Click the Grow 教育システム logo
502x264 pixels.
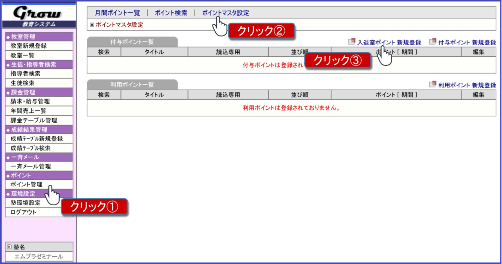[x=39, y=16]
